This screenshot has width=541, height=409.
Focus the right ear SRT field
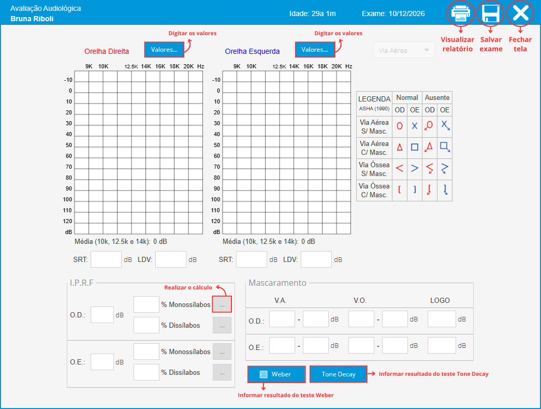click(x=106, y=259)
